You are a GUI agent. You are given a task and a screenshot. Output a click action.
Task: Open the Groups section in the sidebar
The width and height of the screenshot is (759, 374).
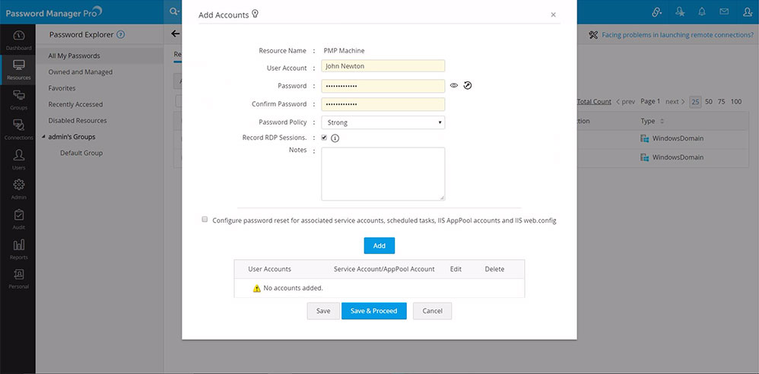(18, 99)
